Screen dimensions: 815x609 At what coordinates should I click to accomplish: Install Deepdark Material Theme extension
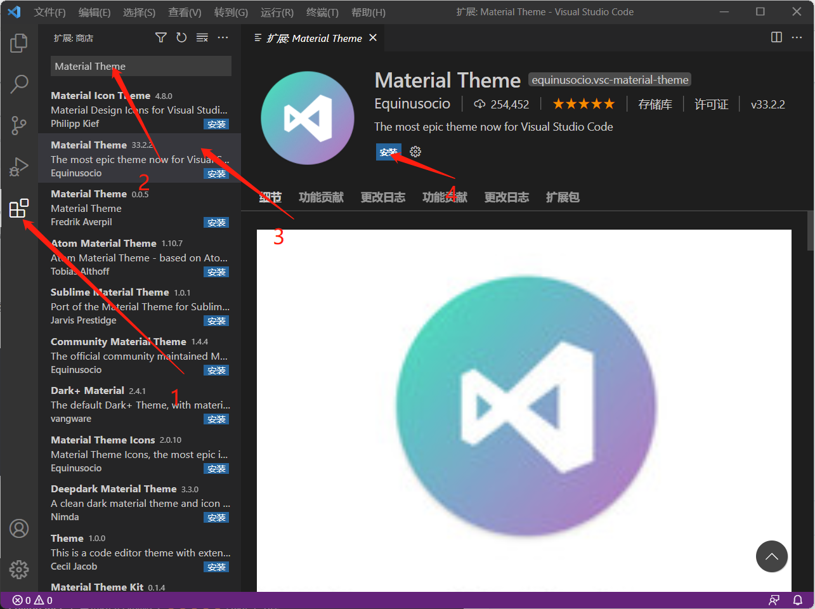point(216,518)
